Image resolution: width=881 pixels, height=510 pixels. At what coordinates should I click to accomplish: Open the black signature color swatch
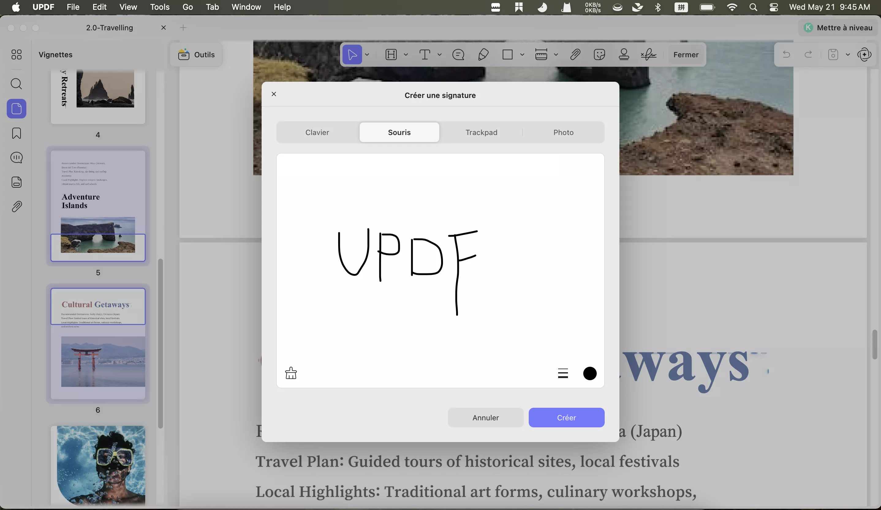tap(590, 373)
